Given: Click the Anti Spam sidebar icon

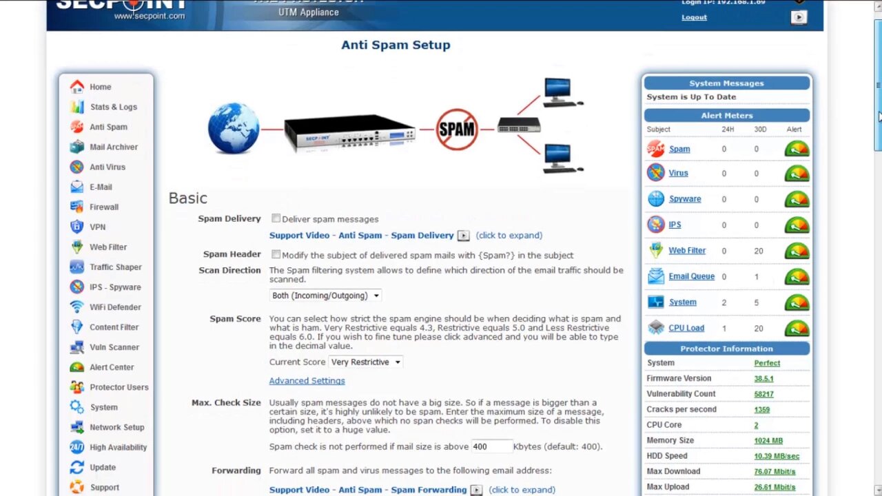Looking at the screenshot, I should tap(76, 127).
